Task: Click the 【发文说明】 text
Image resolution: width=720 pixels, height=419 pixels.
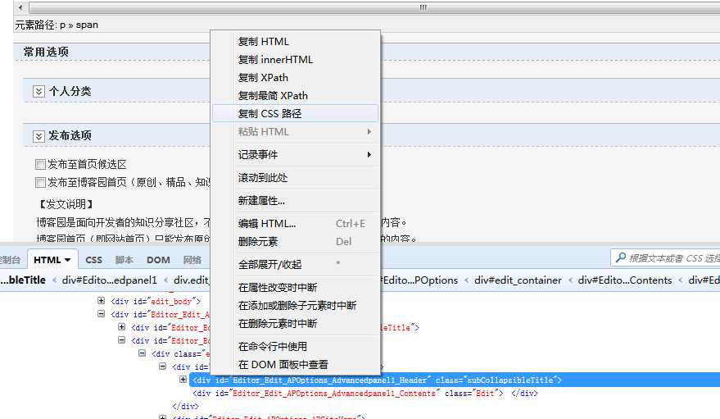Action: point(66,204)
